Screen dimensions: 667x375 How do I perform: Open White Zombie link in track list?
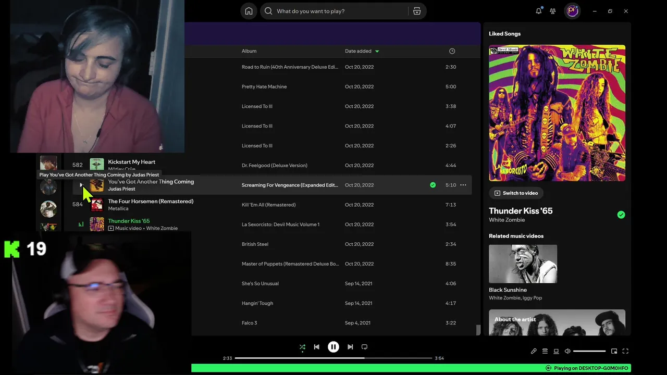click(x=162, y=228)
